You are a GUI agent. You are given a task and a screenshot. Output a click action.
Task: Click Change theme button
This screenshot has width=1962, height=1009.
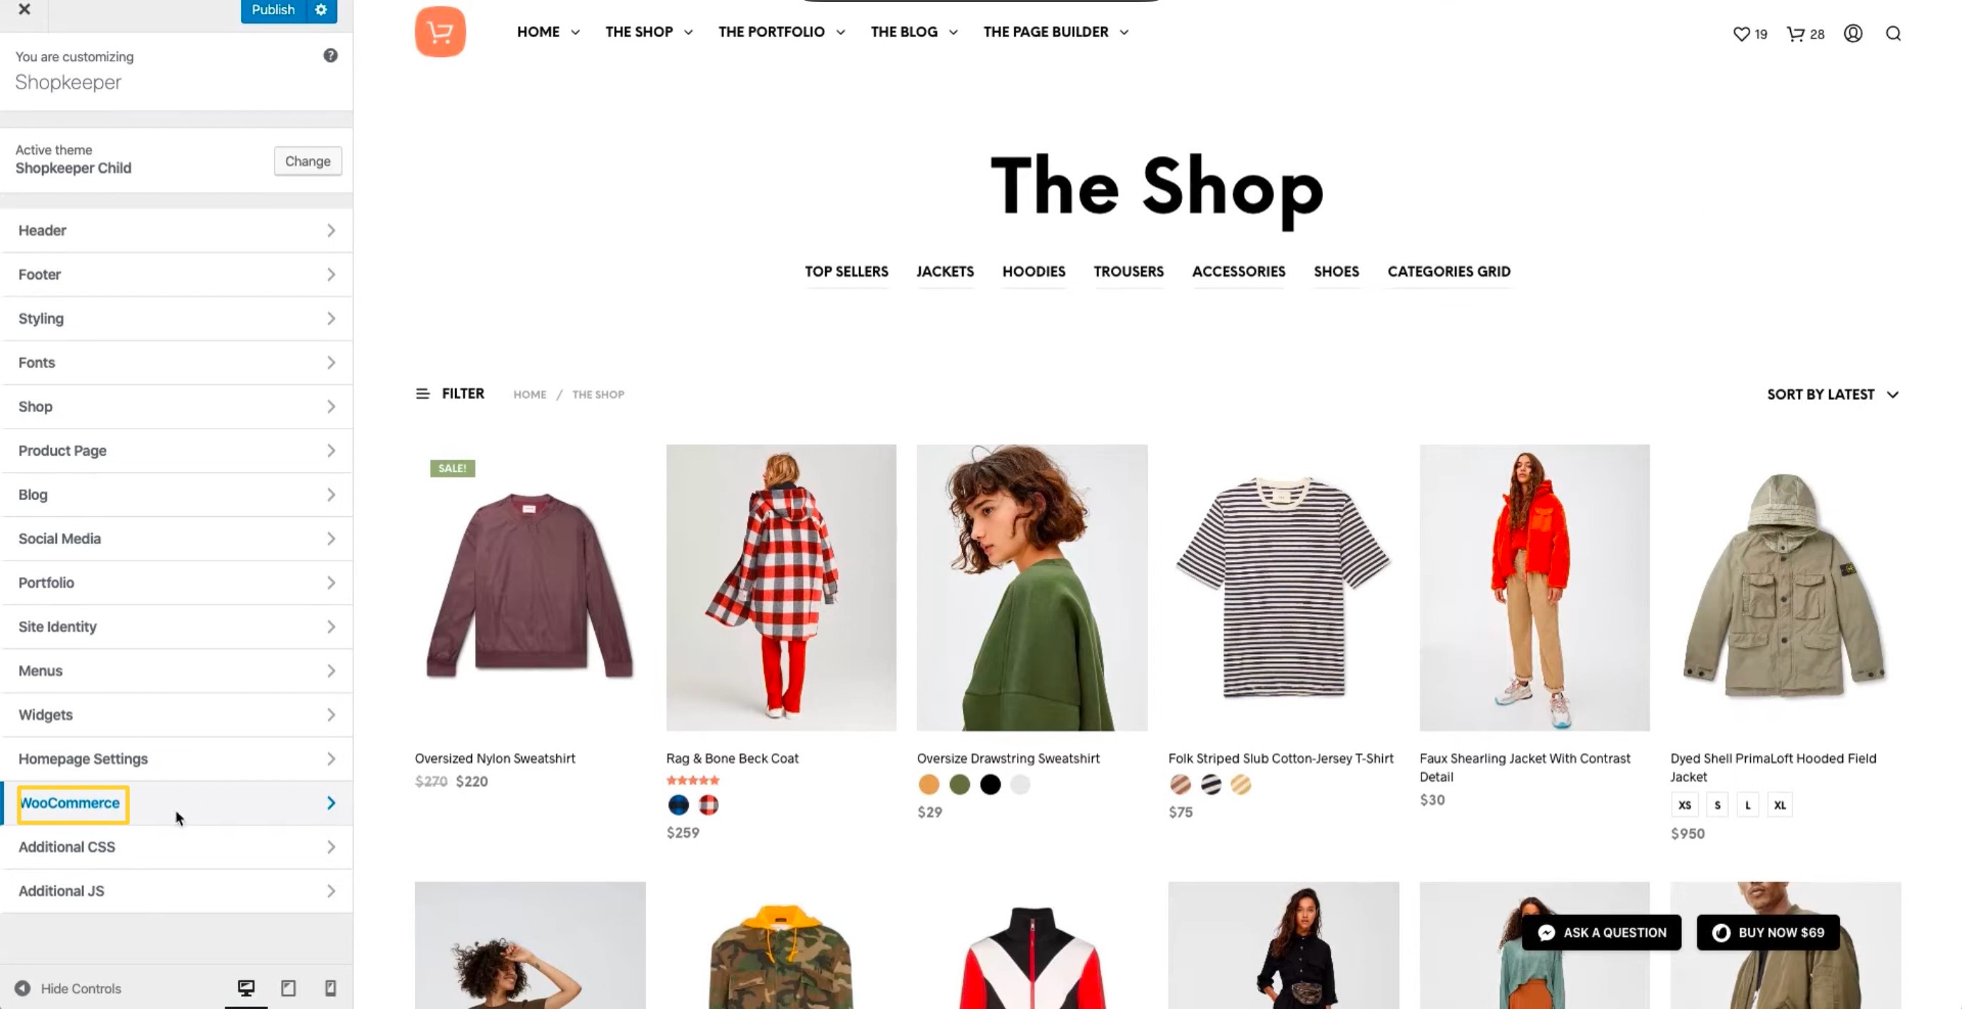point(307,161)
